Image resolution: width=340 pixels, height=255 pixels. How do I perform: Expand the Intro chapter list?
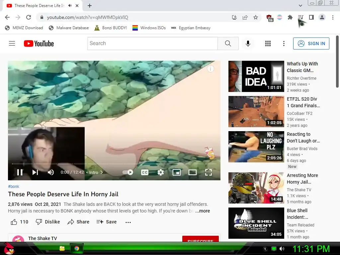click(x=96, y=173)
